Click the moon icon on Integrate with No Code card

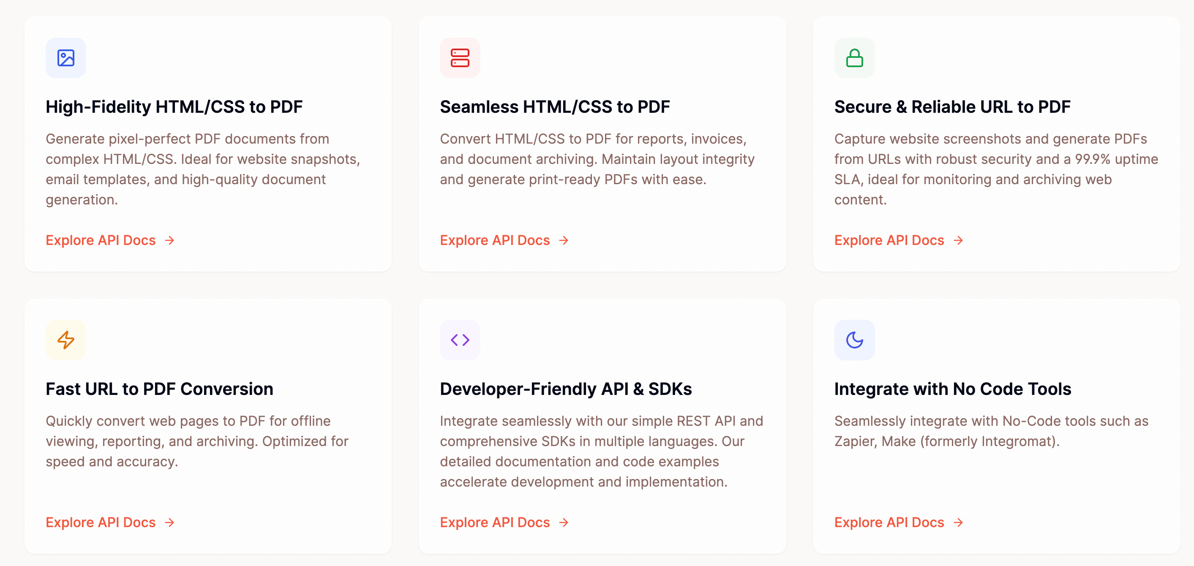pyautogui.click(x=855, y=340)
